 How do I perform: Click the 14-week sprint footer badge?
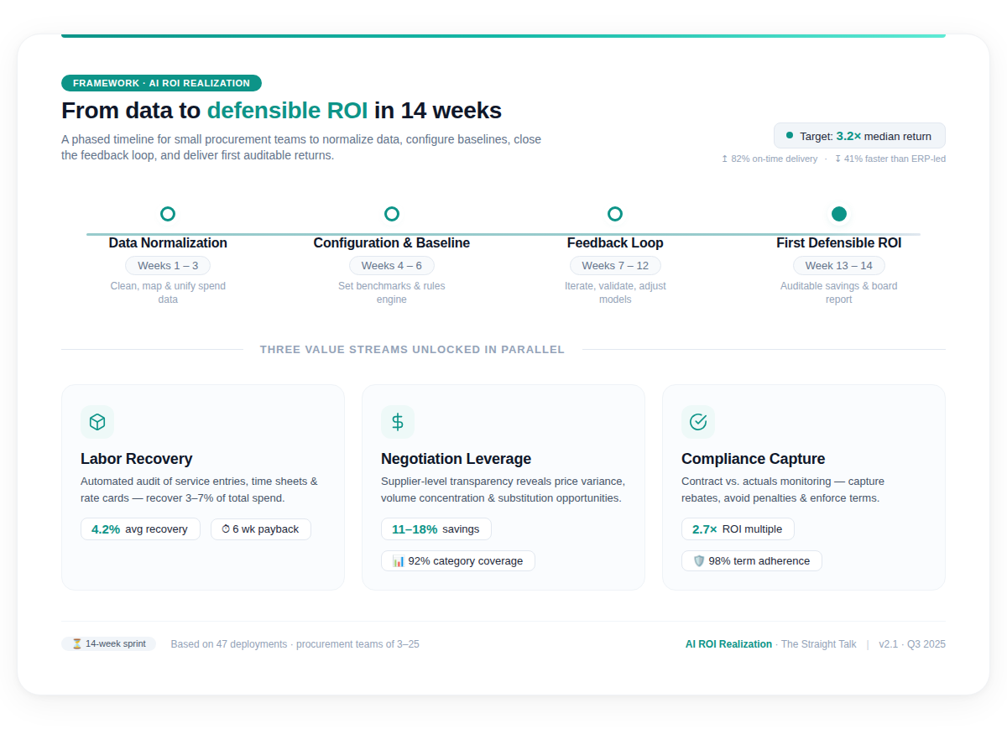pos(108,644)
